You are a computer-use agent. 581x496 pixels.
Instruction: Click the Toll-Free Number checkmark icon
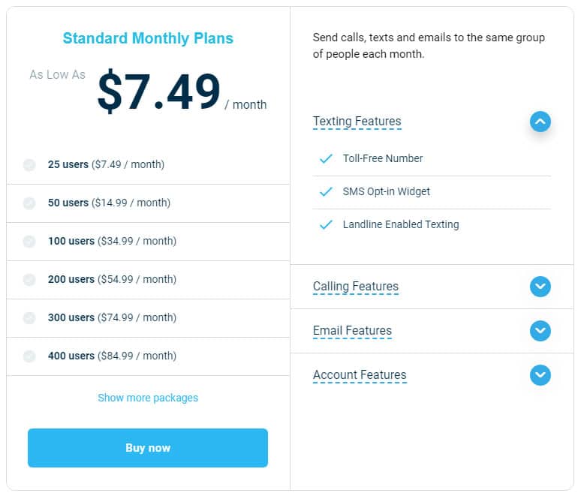(x=326, y=158)
